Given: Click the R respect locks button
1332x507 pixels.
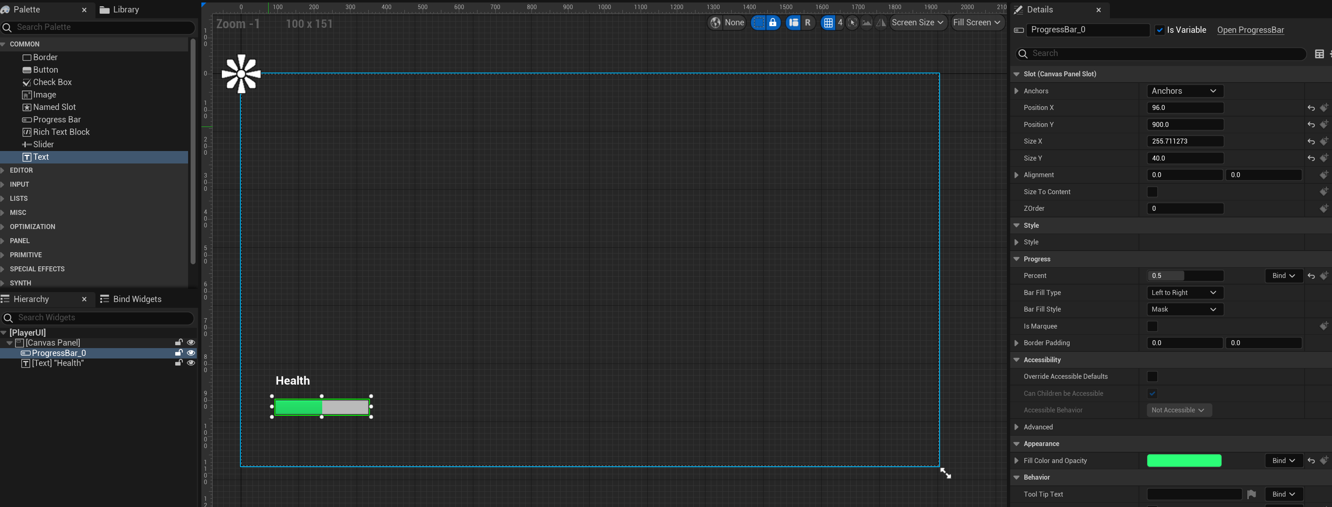Looking at the screenshot, I should click(808, 23).
